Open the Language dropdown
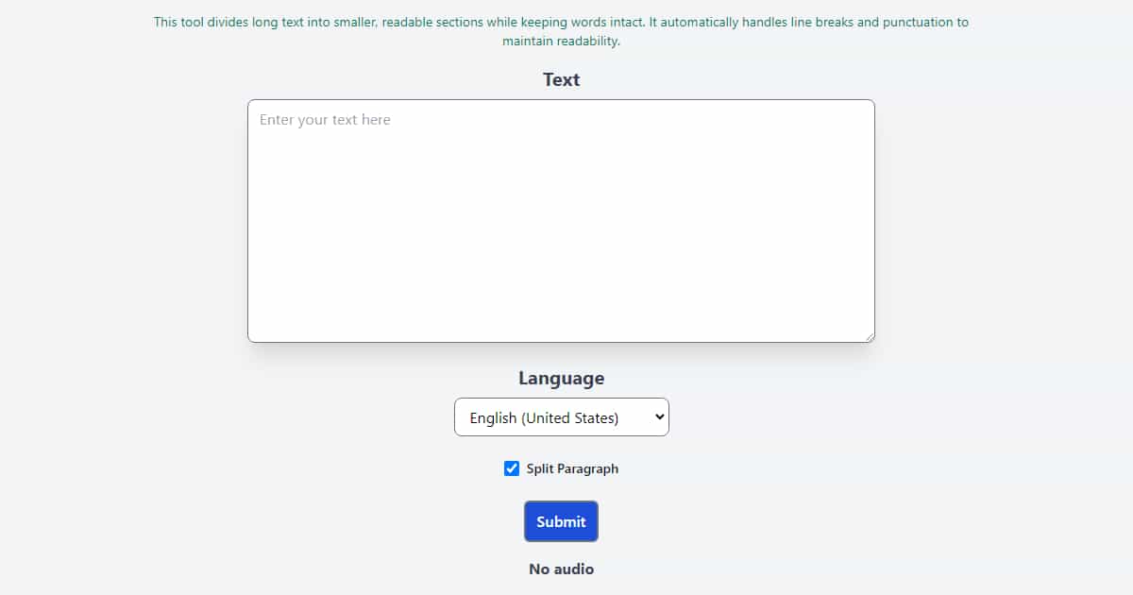Screen dimensions: 1133x595 [x=561, y=417]
